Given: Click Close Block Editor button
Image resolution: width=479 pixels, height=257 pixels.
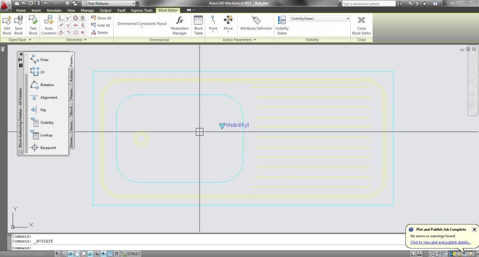Looking at the screenshot, I should click(x=361, y=24).
